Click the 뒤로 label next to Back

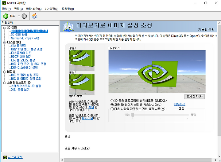tap(12, 16)
